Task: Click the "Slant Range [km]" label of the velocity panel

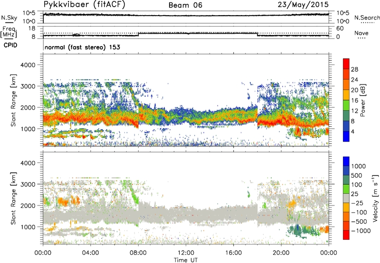Action: (14, 198)
